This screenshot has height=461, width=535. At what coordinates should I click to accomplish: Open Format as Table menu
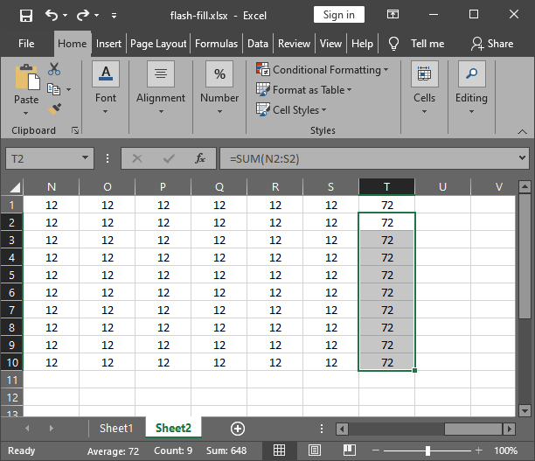(x=303, y=90)
